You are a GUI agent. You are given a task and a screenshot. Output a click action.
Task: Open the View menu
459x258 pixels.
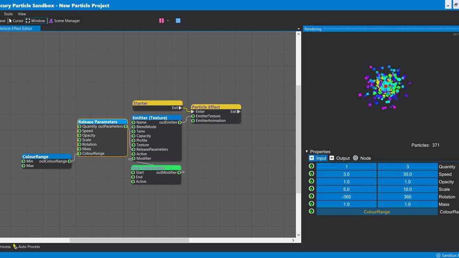point(22,14)
